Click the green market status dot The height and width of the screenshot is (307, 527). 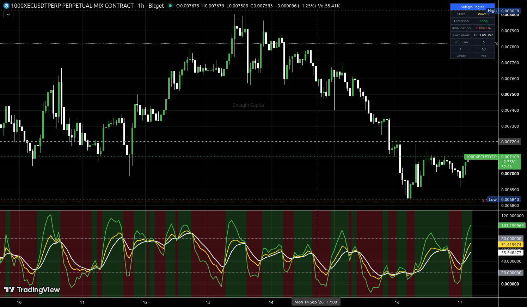tap(170, 6)
